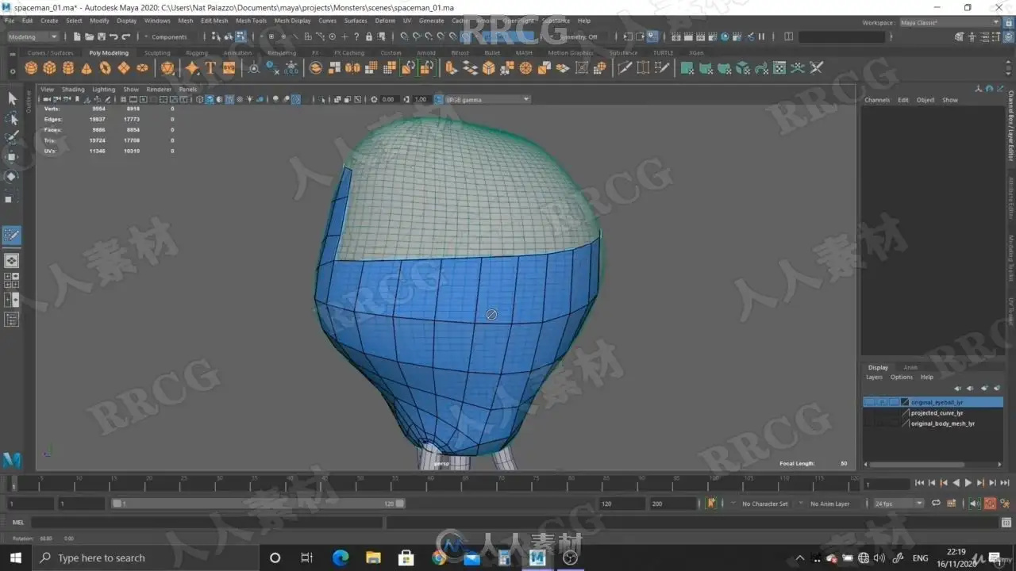Click the Windows Start button

(15, 558)
